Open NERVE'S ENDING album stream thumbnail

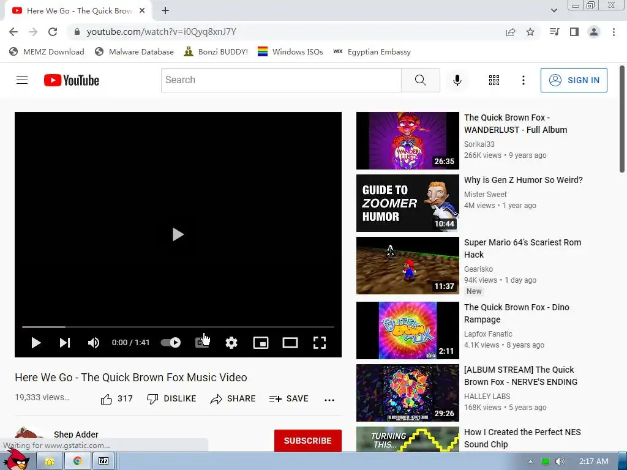click(407, 393)
